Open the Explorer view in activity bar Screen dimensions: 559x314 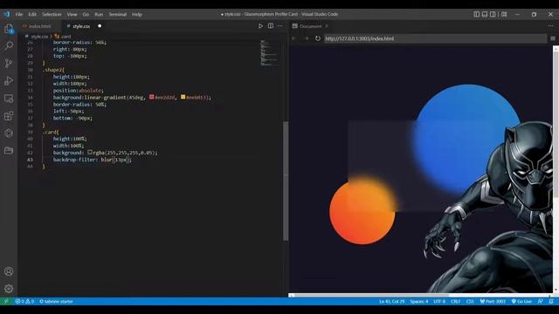click(x=9, y=29)
